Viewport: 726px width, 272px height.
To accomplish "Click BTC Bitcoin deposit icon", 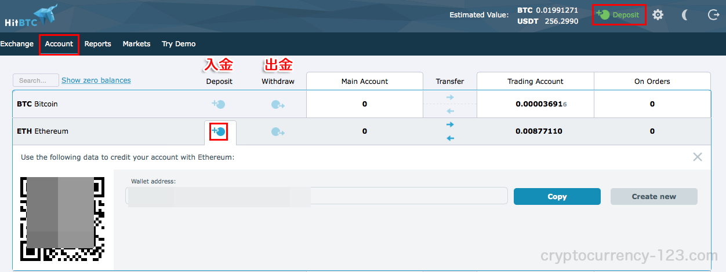I will (x=219, y=104).
